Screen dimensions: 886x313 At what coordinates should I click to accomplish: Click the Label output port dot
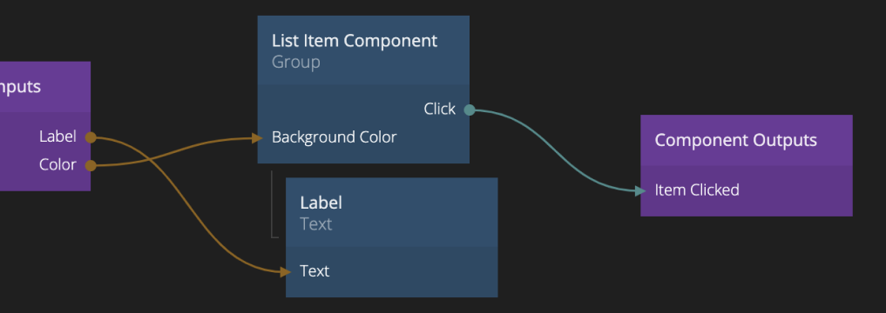coord(91,137)
